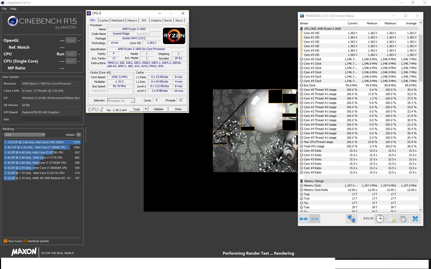Toggle CPU (Single Core) test checkbox

coord(80,61)
